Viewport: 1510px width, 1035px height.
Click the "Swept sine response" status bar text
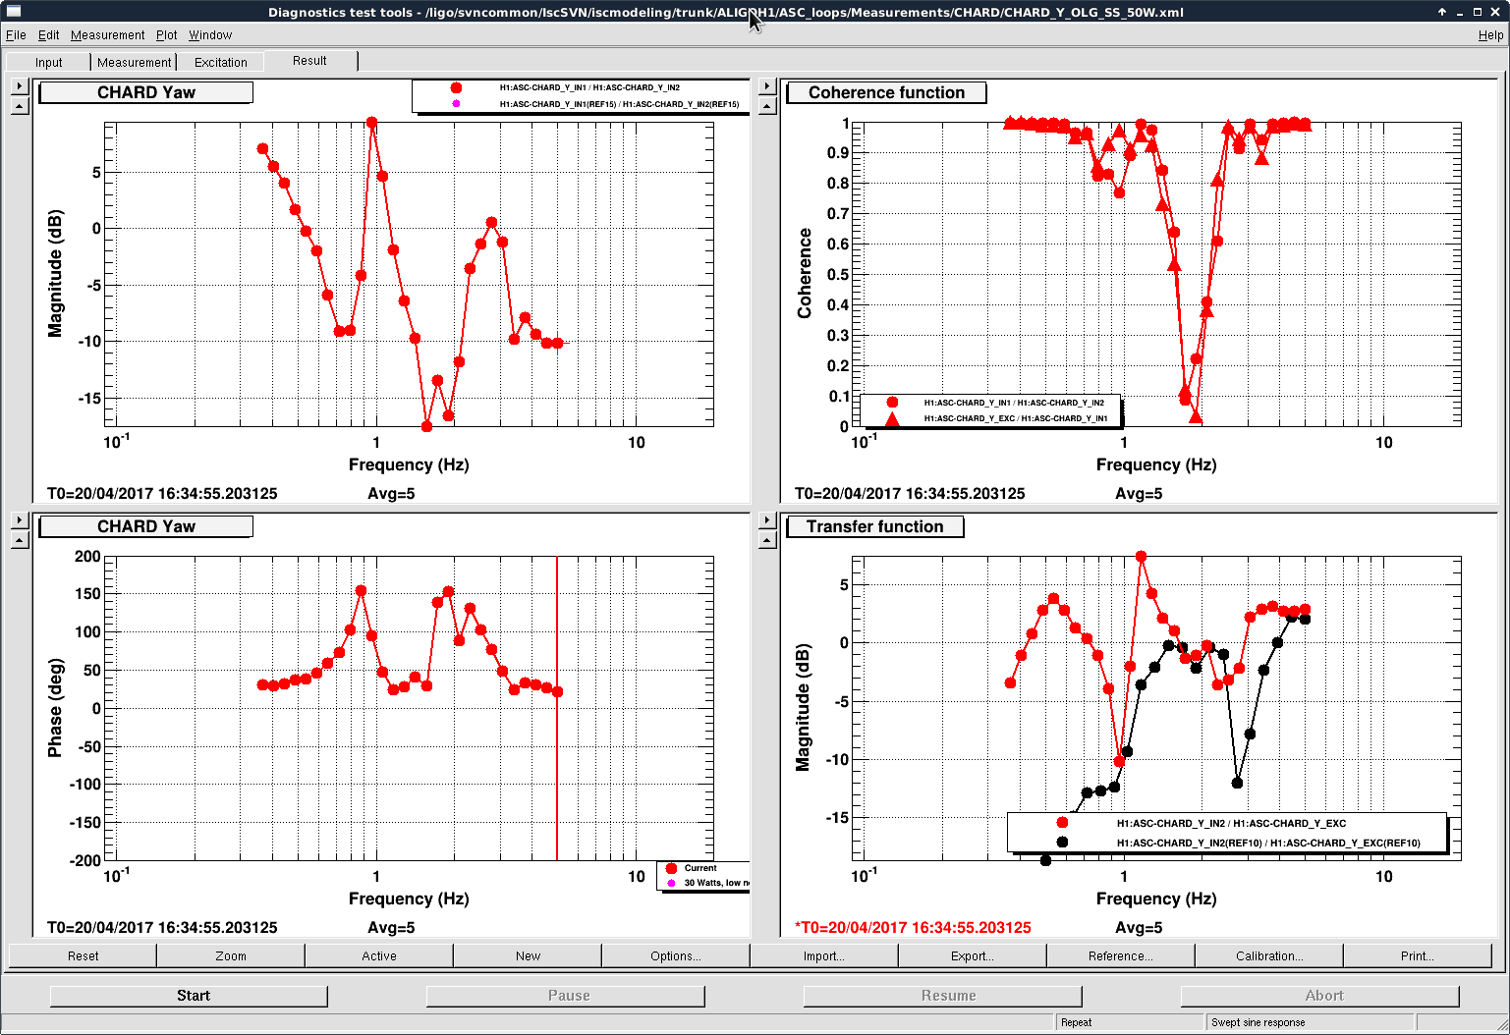click(x=1258, y=1022)
